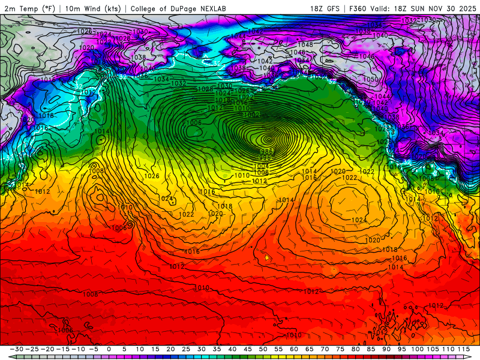480x360 pixels.
Task: Click the 100 mark on temperature scale
Action: 417,349
